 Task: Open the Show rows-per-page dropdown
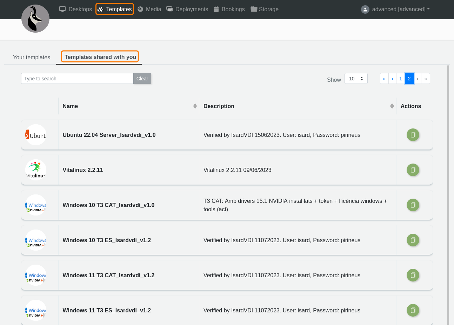click(356, 79)
